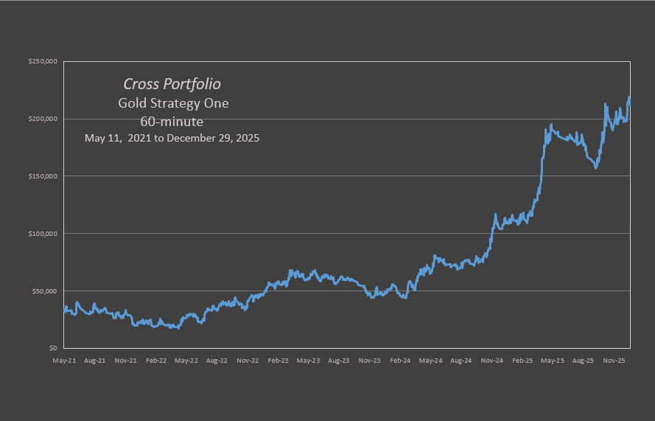
Task: Select the May 11, 2021 date range text
Action: [x=173, y=138]
